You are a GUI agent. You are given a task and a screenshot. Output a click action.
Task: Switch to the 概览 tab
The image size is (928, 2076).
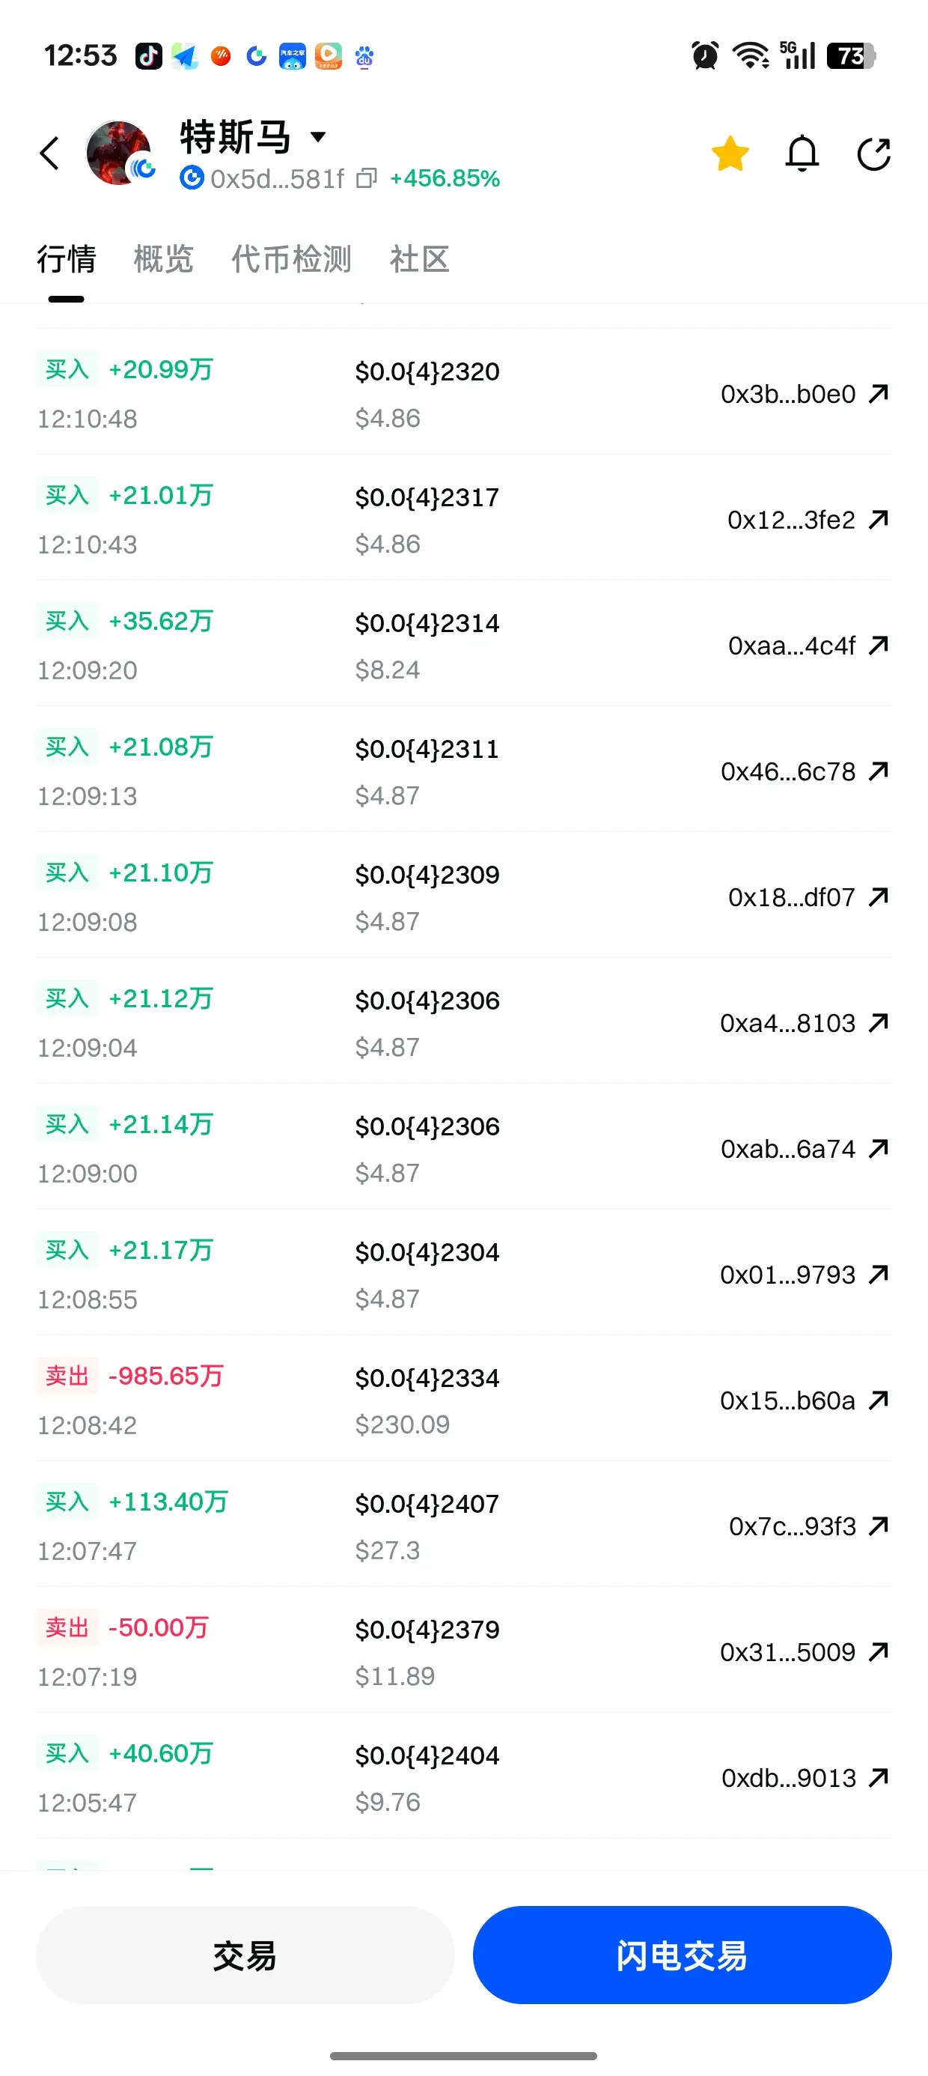point(164,259)
